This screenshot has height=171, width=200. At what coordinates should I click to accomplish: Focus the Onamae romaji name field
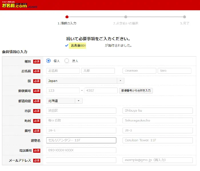139,71
